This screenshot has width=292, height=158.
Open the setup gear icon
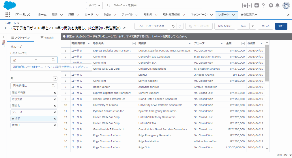click(271, 5)
